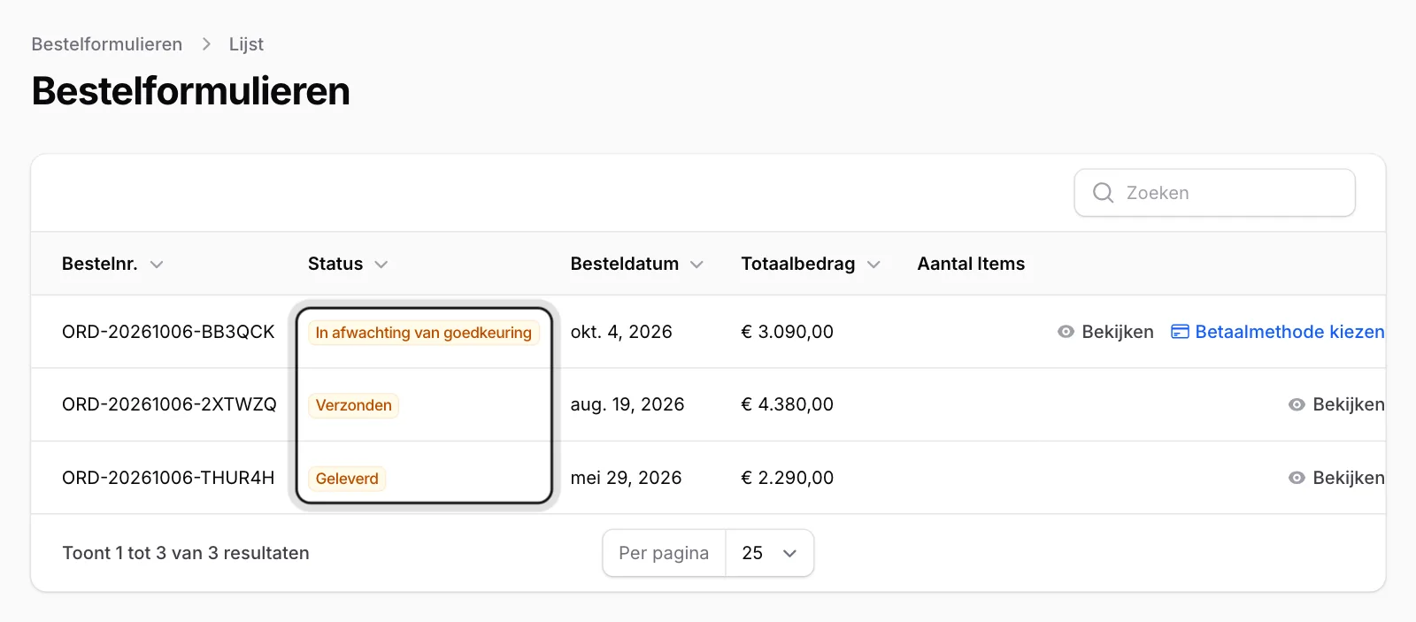
Task: Select the Lijst breadcrumb item
Action: click(246, 44)
